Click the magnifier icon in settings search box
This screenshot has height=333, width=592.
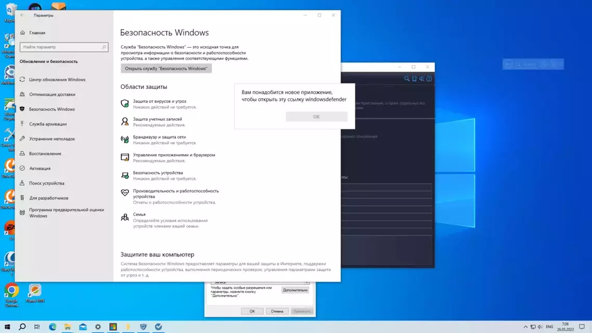click(104, 47)
